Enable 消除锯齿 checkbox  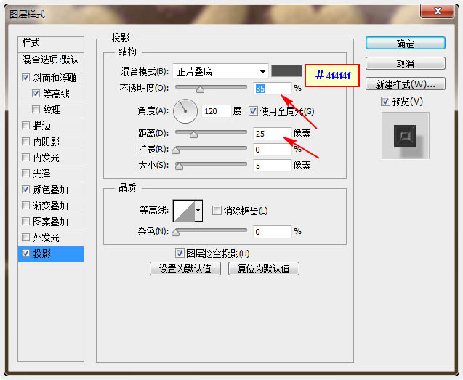217,211
